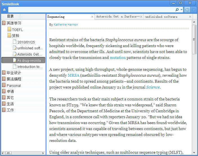Screen dimensions: 198x156
Task: Select the 算法编程 notebook label
Action: click(14, 79)
